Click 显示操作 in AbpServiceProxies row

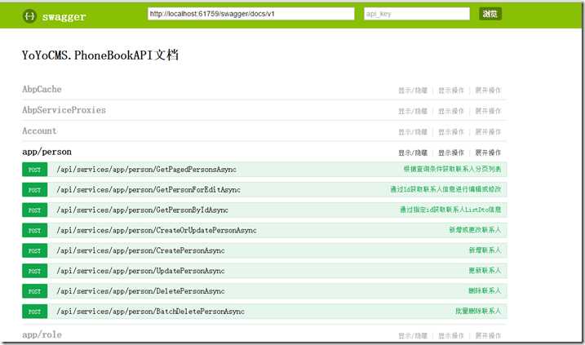pyautogui.click(x=451, y=111)
